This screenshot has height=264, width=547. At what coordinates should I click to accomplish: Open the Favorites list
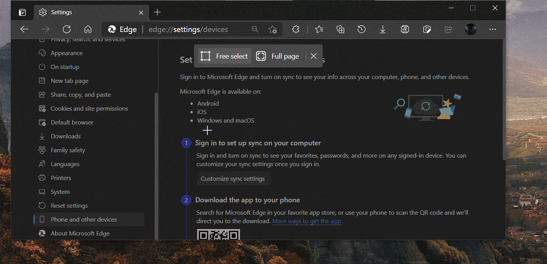[319, 29]
